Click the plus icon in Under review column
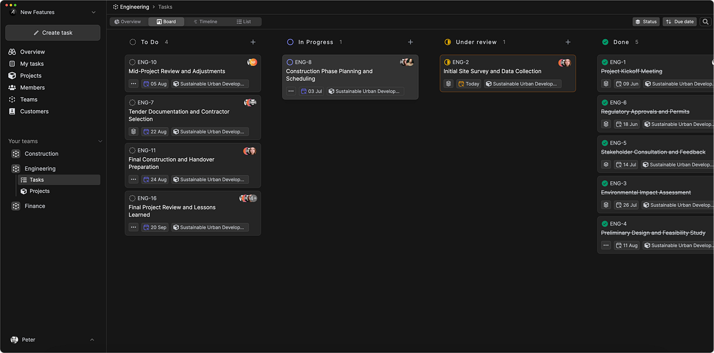 click(x=568, y=42)
